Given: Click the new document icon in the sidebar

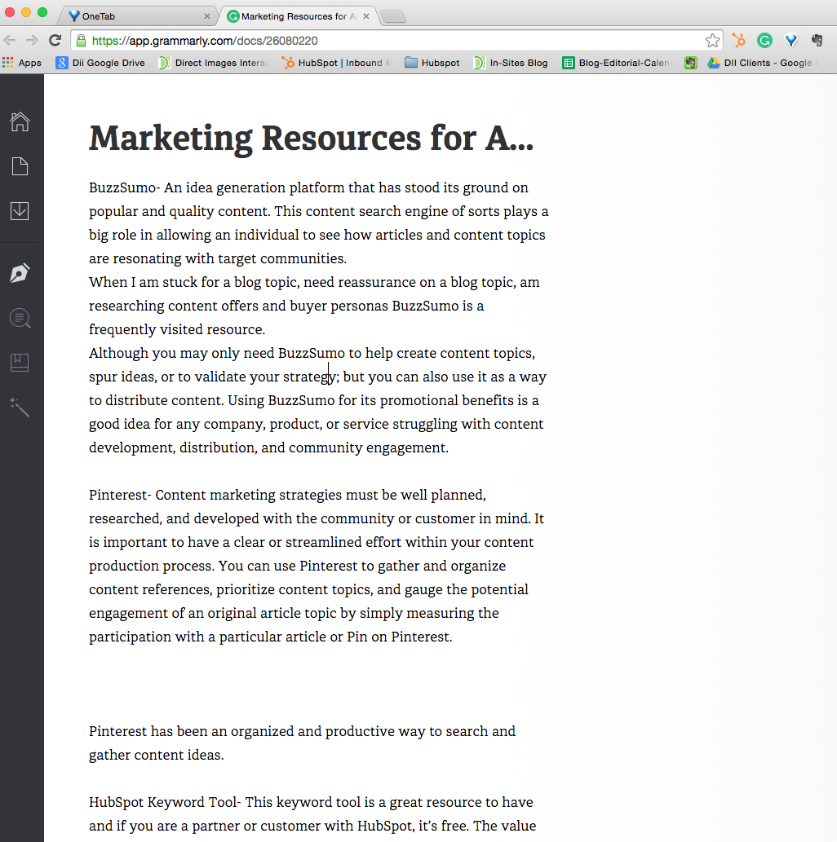Looking at the screenshot, I should [20, 166].
